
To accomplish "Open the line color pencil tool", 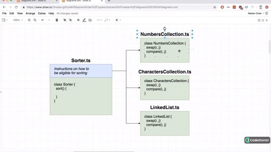I will (84, 20).
